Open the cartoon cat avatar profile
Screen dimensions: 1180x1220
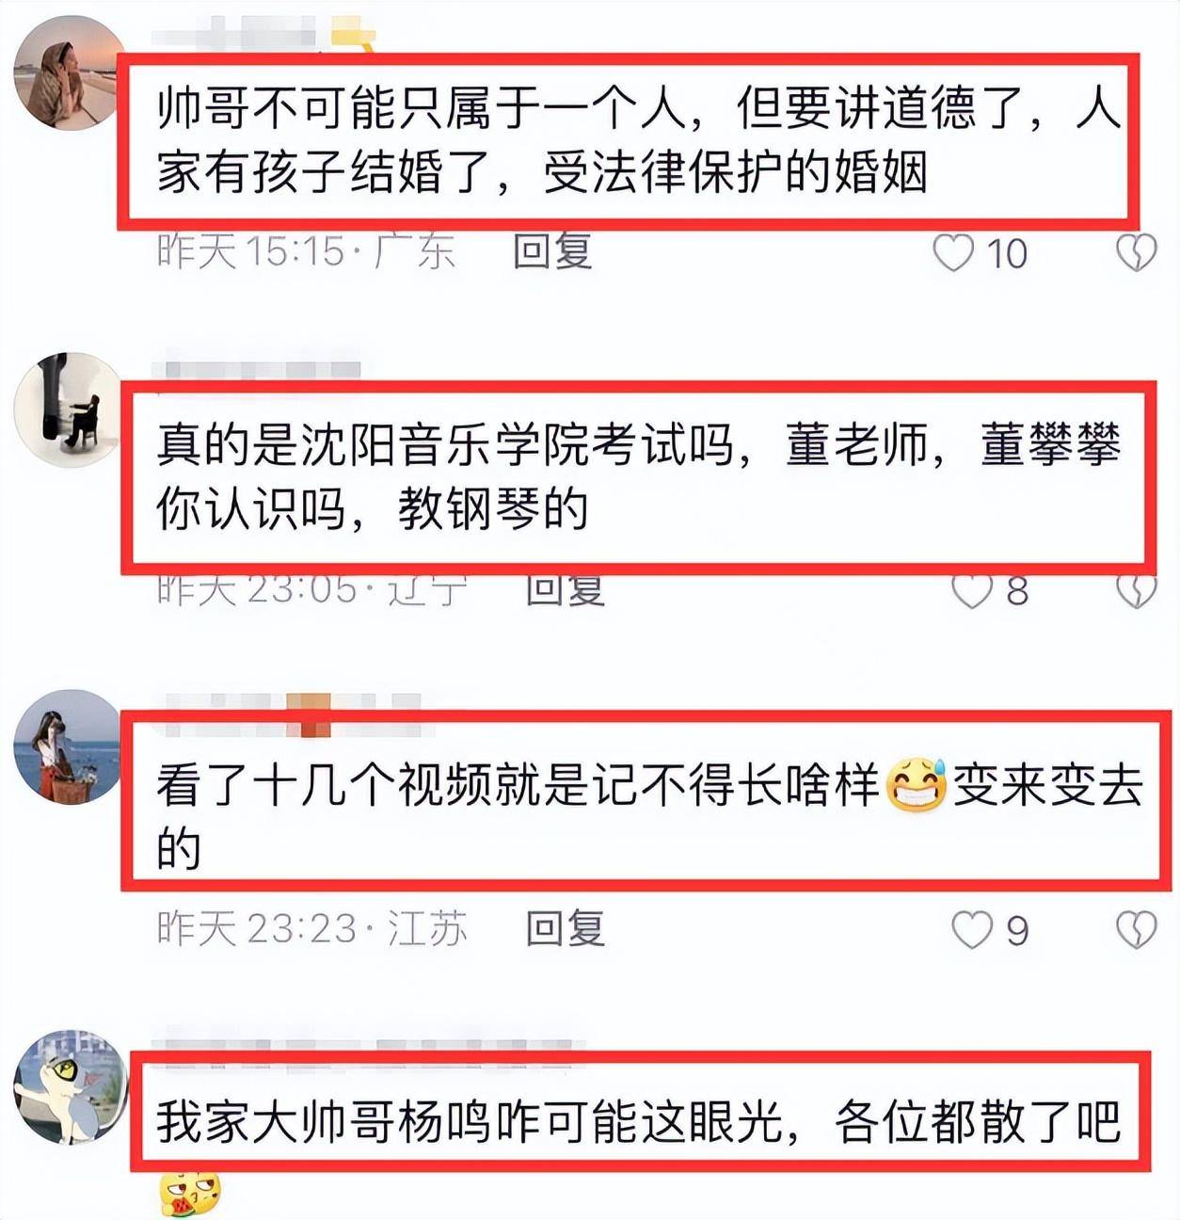point(70,1086)
